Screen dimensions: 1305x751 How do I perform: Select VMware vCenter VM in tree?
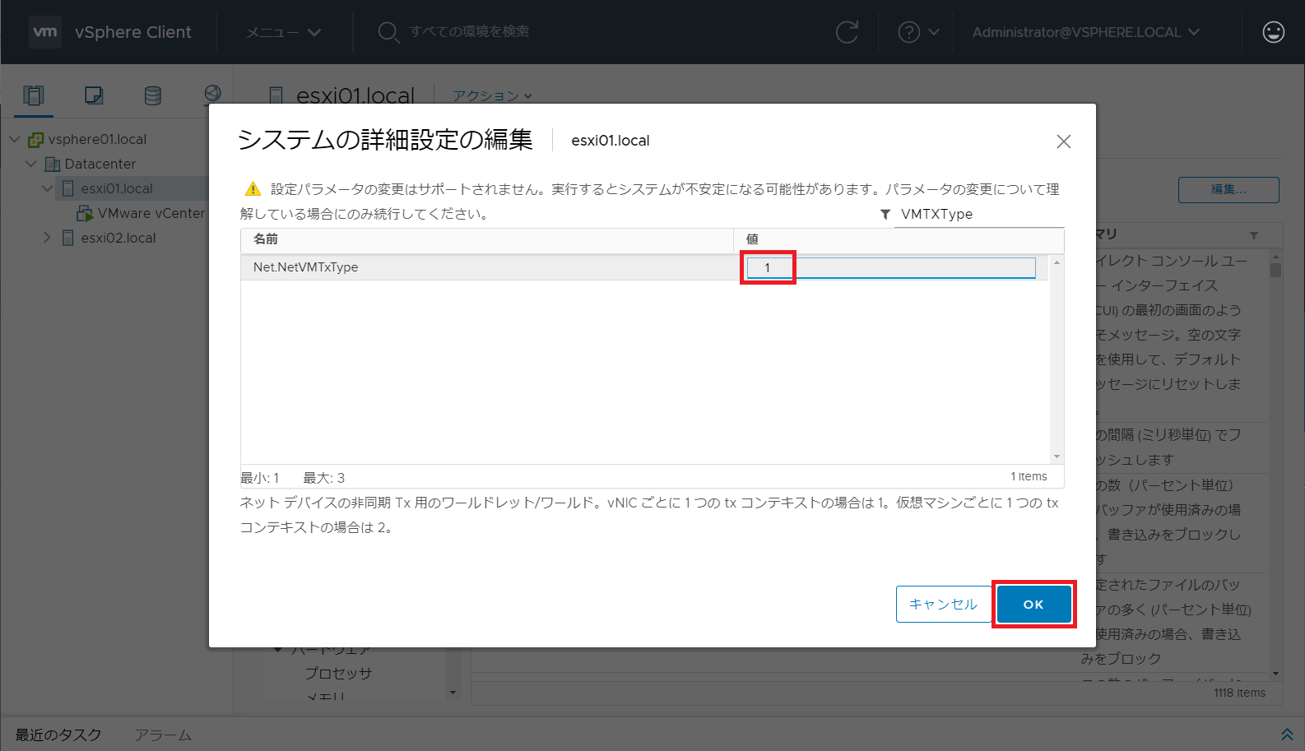coord(151,213)
